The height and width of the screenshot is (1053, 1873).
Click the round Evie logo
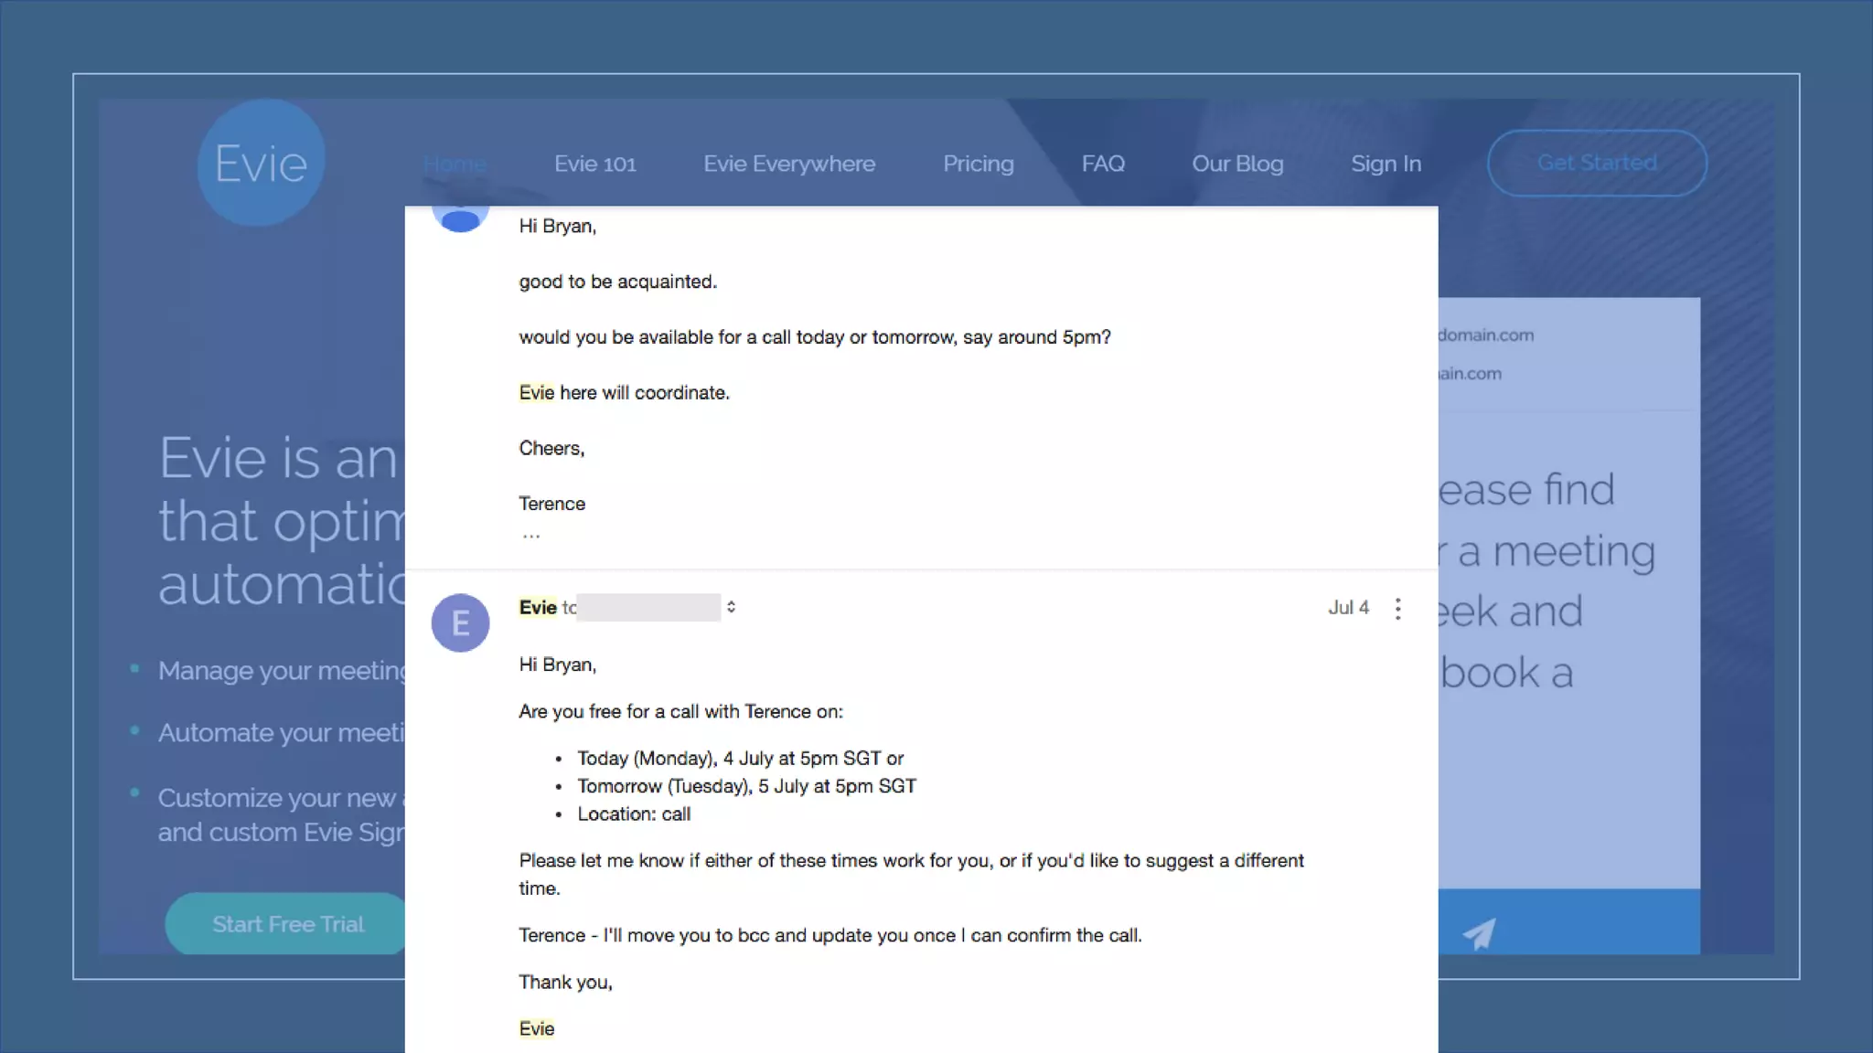click(261, 164)
